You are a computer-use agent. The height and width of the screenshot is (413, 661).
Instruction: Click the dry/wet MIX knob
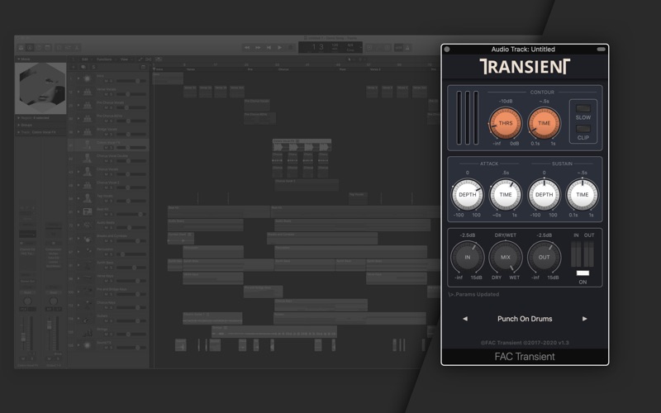506,257
